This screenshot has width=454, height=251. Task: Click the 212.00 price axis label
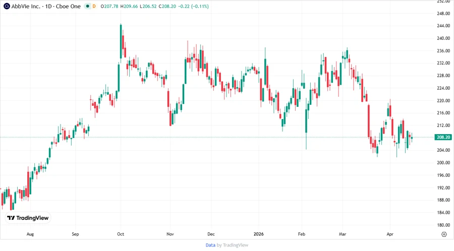(443, 125)
